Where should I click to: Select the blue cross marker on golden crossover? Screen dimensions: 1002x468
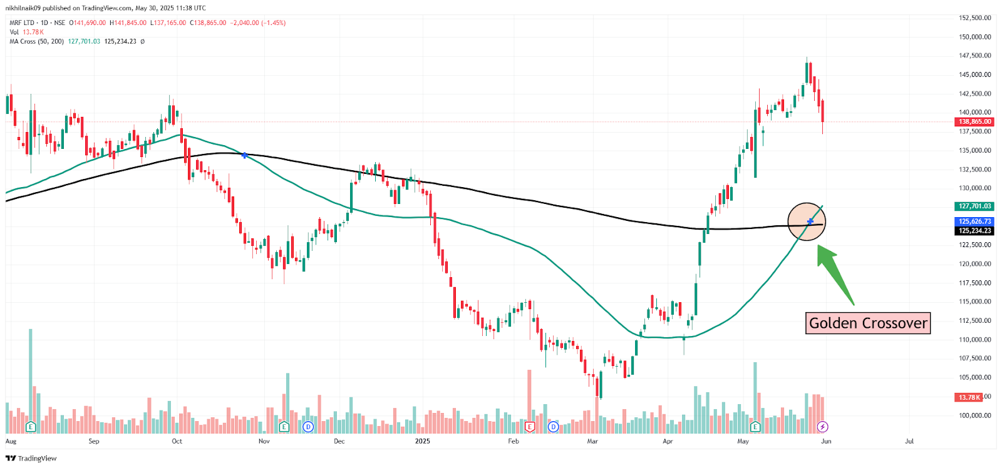click(810, 221)
